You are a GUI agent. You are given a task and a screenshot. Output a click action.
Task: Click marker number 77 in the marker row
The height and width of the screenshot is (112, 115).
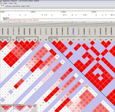click(x=95, y=40)
